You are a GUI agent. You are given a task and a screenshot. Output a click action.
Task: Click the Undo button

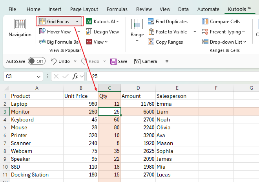click(60, 61)
